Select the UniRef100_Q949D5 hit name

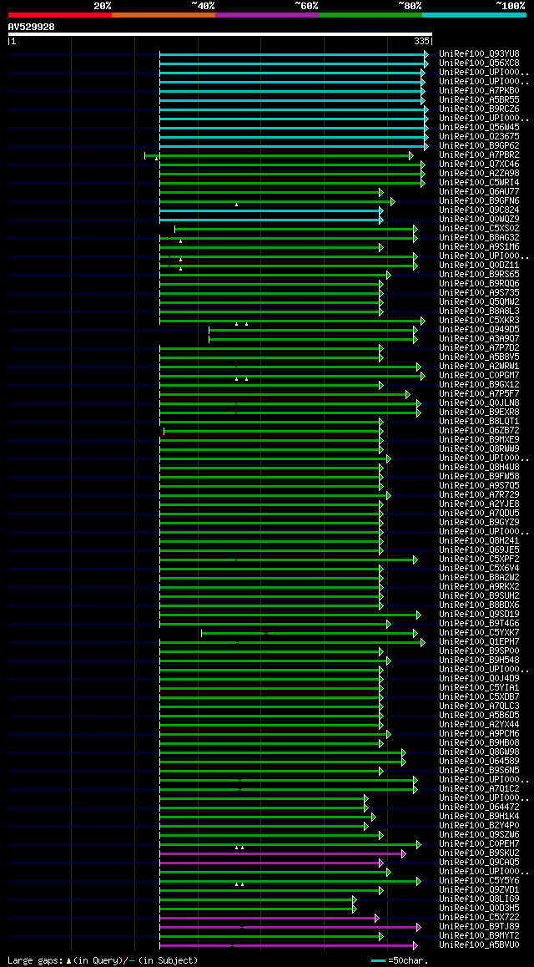click(479, 330)
